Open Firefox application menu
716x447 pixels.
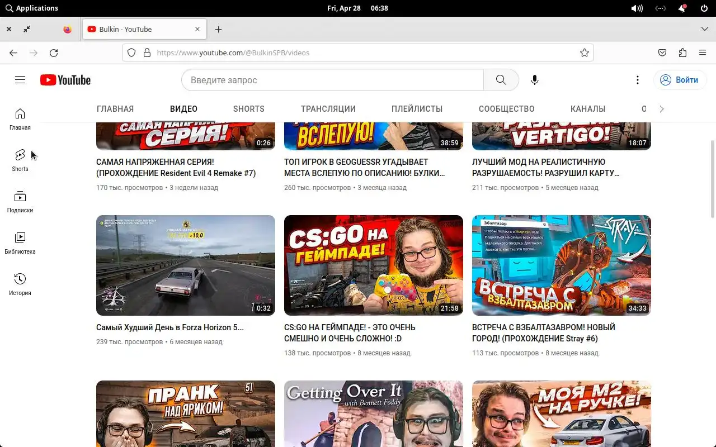703,53
